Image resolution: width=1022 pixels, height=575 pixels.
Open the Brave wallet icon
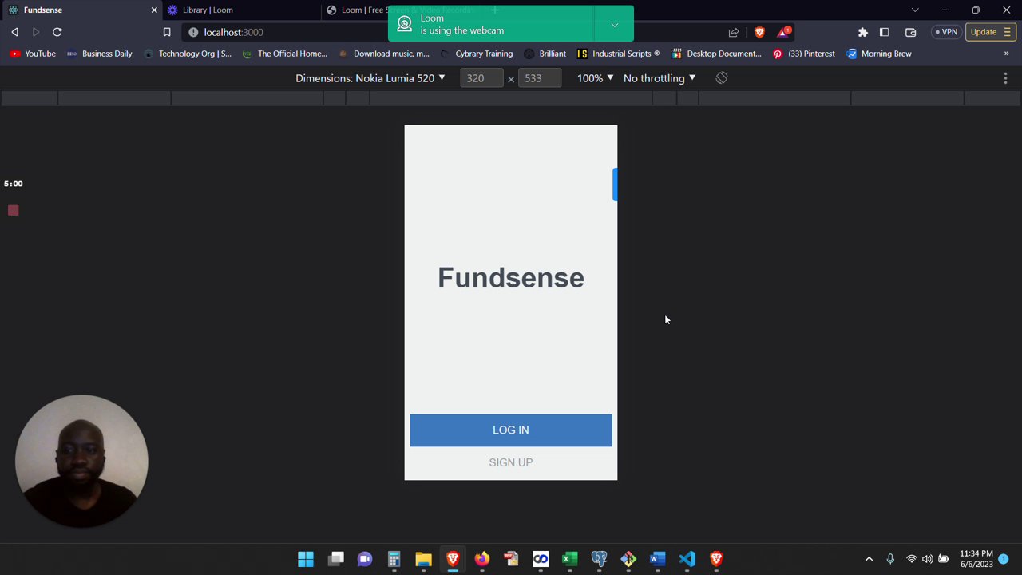(x=910, y=32)
